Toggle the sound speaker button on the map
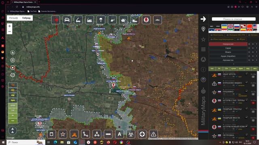The image size is (259, 145). [13, 68]
